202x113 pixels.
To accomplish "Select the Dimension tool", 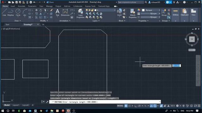I will point(65,13).
